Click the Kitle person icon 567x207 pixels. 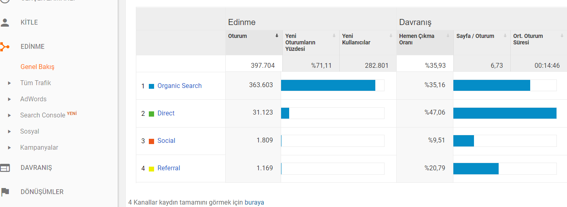[x=5, y=22]
